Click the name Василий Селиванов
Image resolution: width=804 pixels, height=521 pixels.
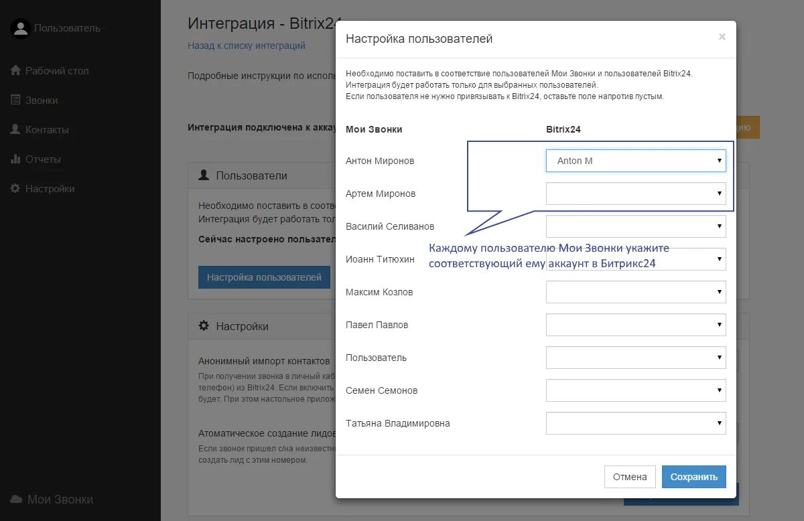pos(390,226)
